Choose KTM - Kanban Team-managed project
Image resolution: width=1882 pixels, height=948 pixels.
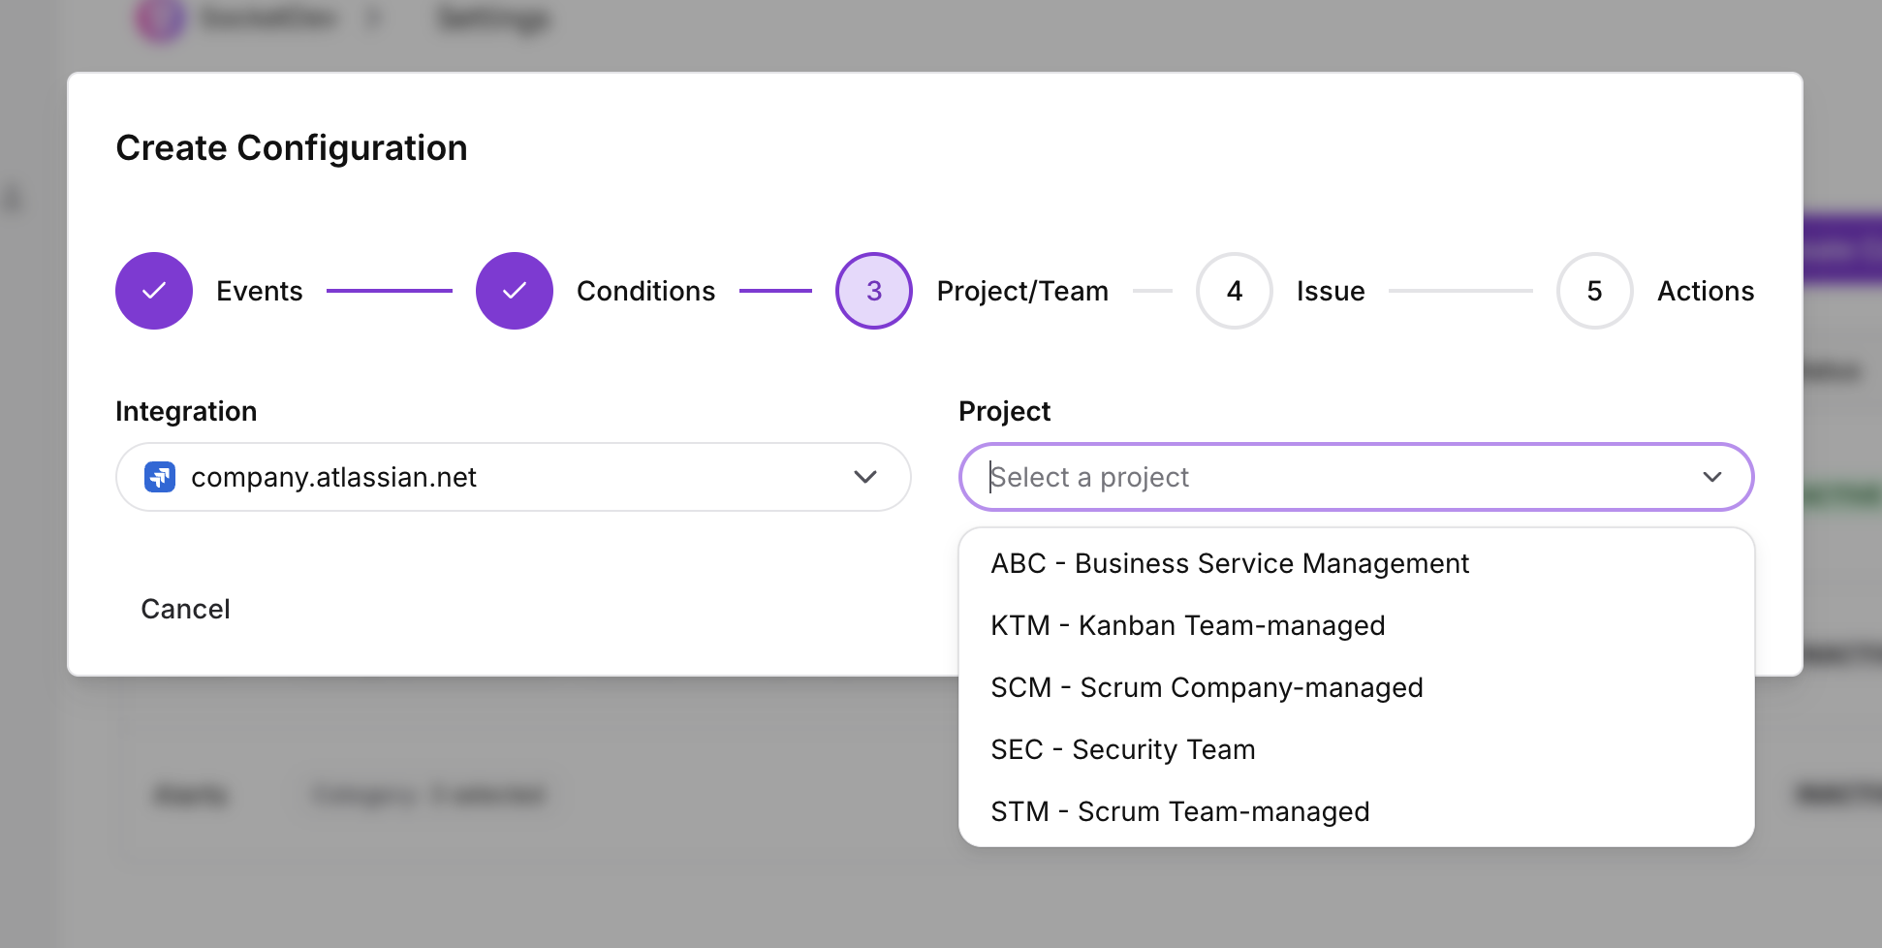(x=1357, y=625)
